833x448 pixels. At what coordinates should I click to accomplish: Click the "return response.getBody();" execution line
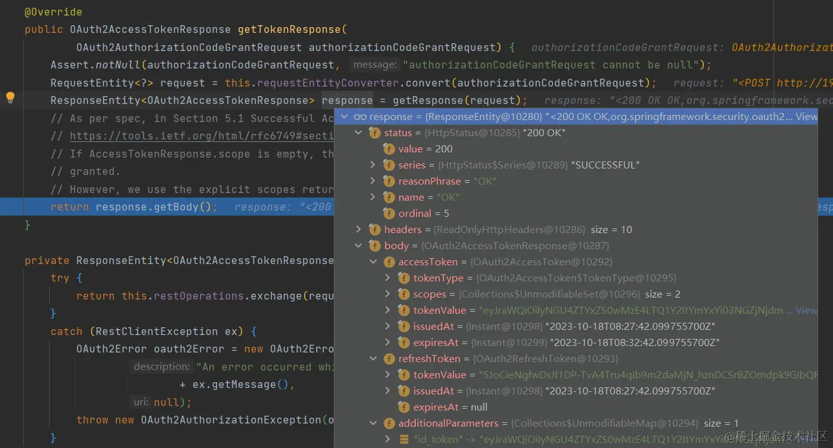[134, 207]
